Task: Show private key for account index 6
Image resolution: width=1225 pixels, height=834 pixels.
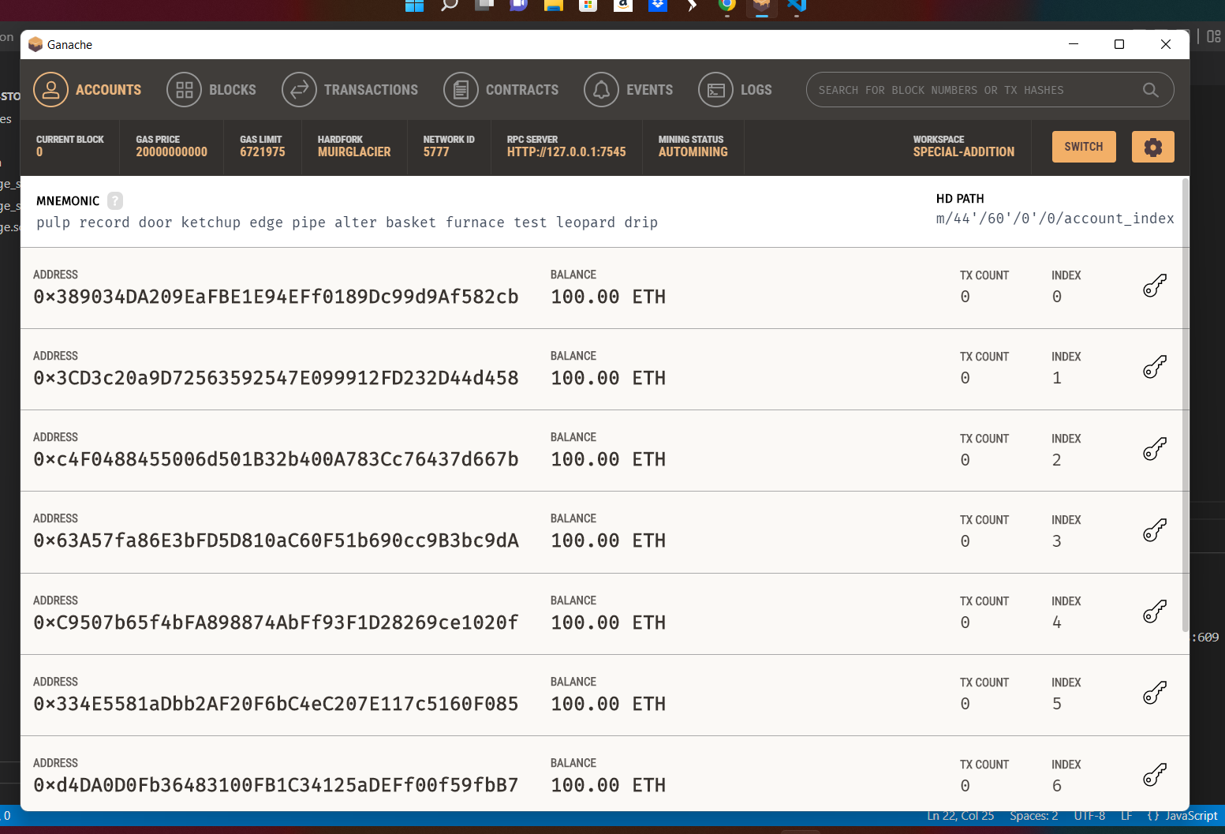Action: point(1155,775)
